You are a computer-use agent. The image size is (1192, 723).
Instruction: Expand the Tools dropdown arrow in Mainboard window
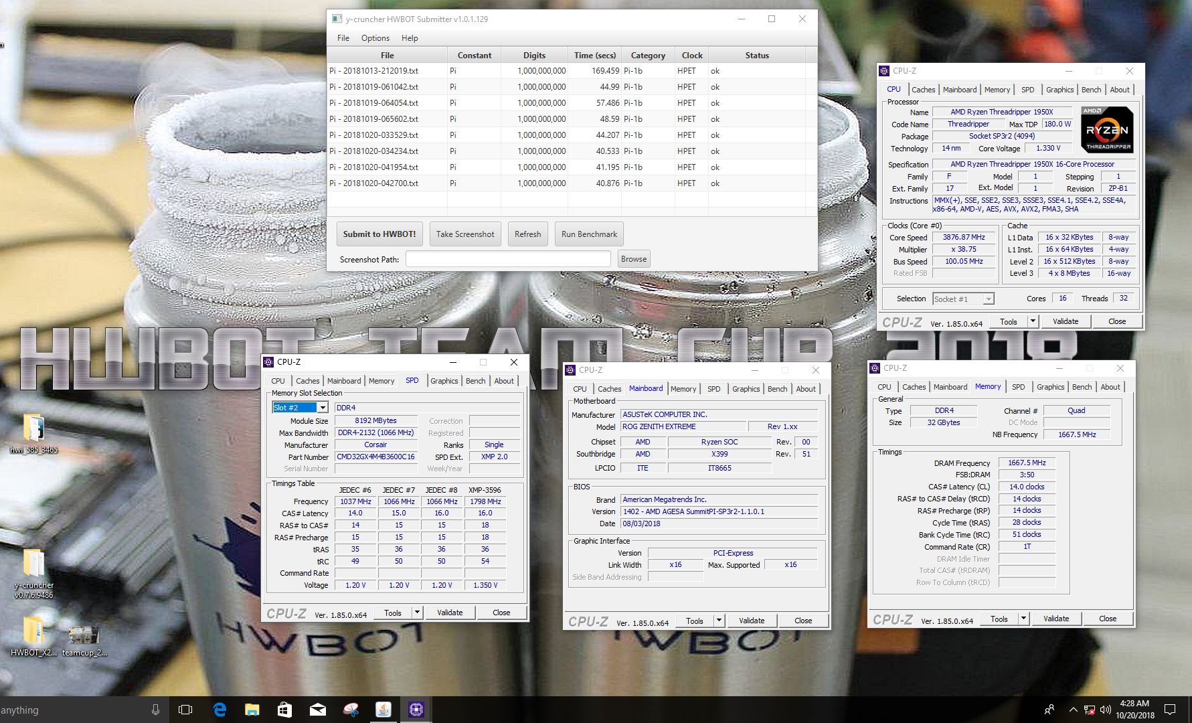[x=719, y=621]
